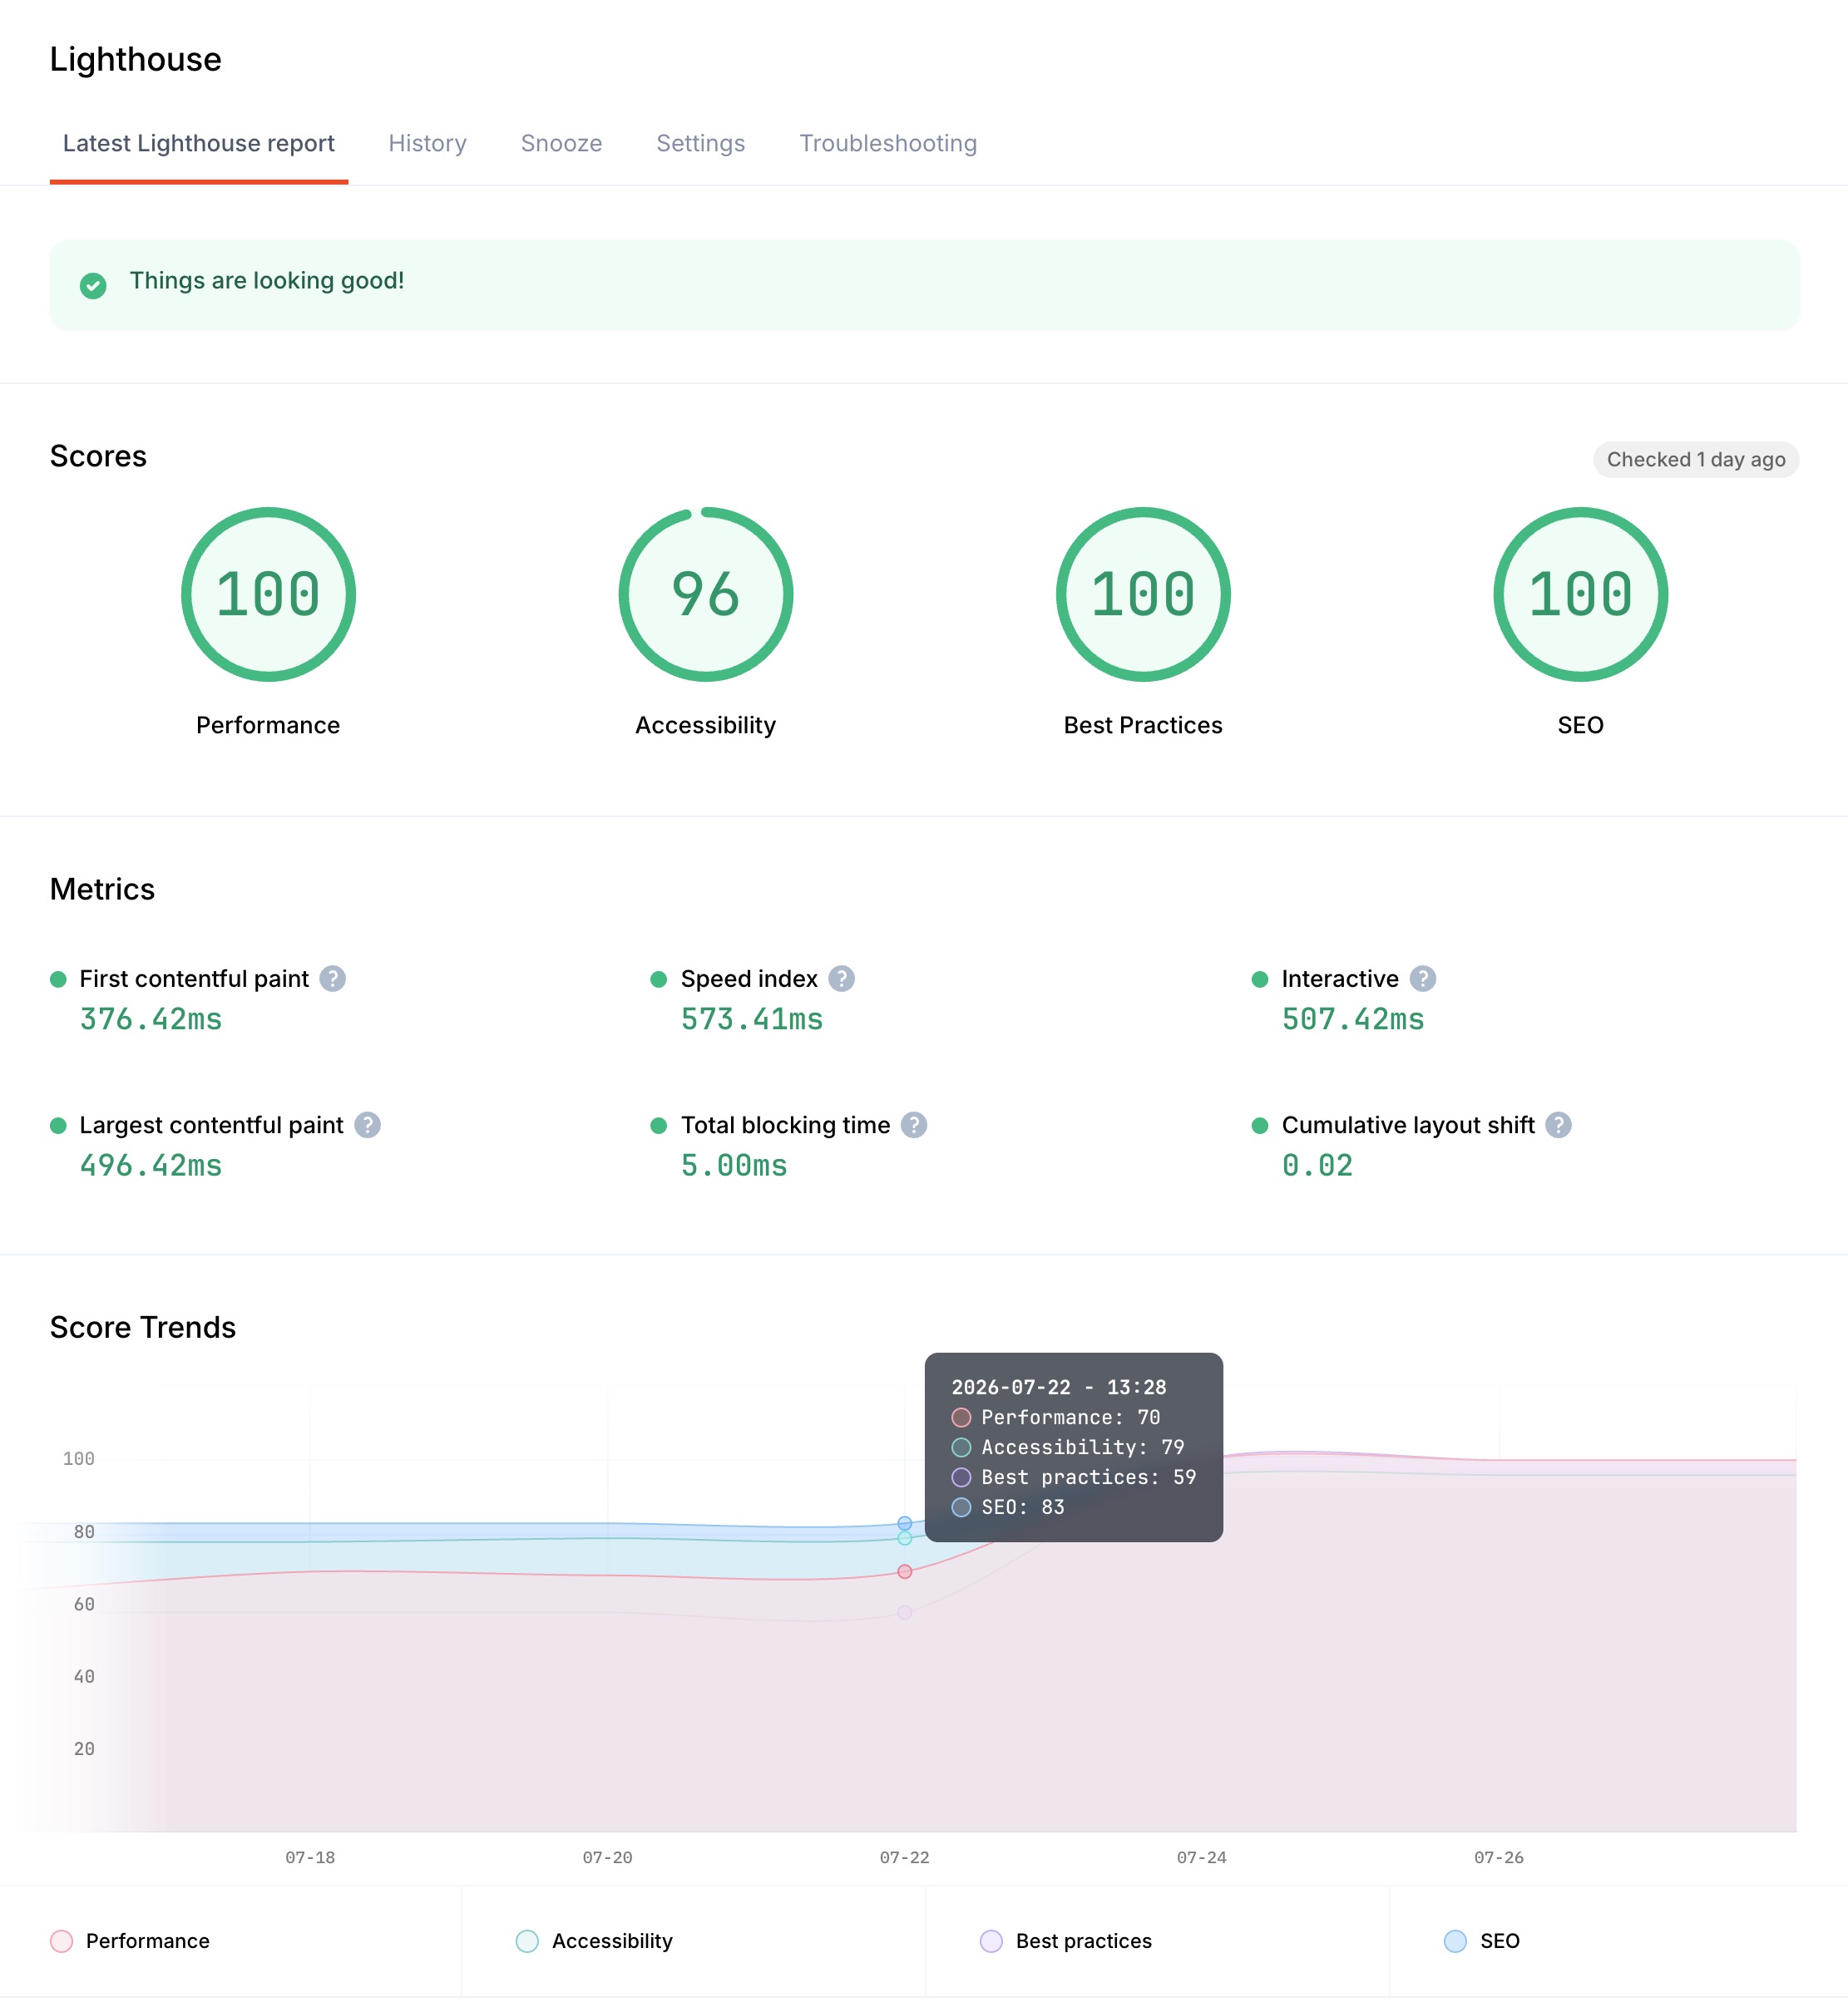Click the Best practices data point on 07-22
Image resolution: width=1848 pixels, height=2012 pixels.
[x=905, y=1612]
